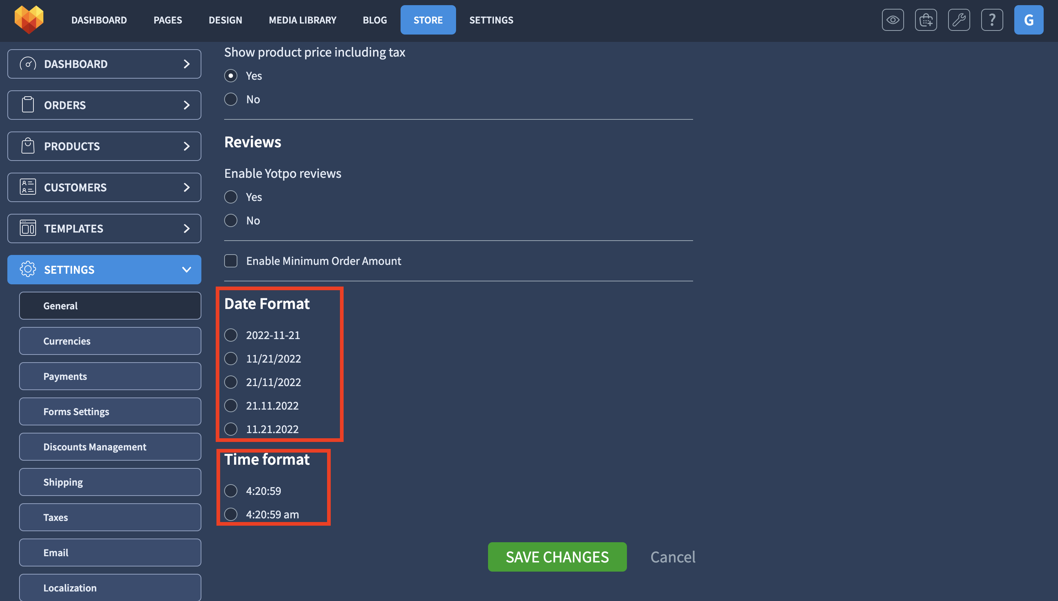This screenshot has width=1058, height=601.
Task: Click the Date Format heading
Action: tap(267, 304)
